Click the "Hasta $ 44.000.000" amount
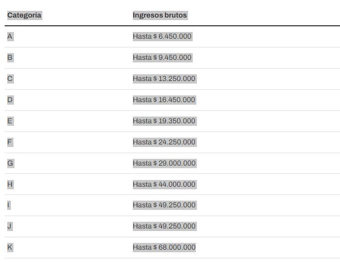This screenshot has width=340, height=262. point(164,185)
